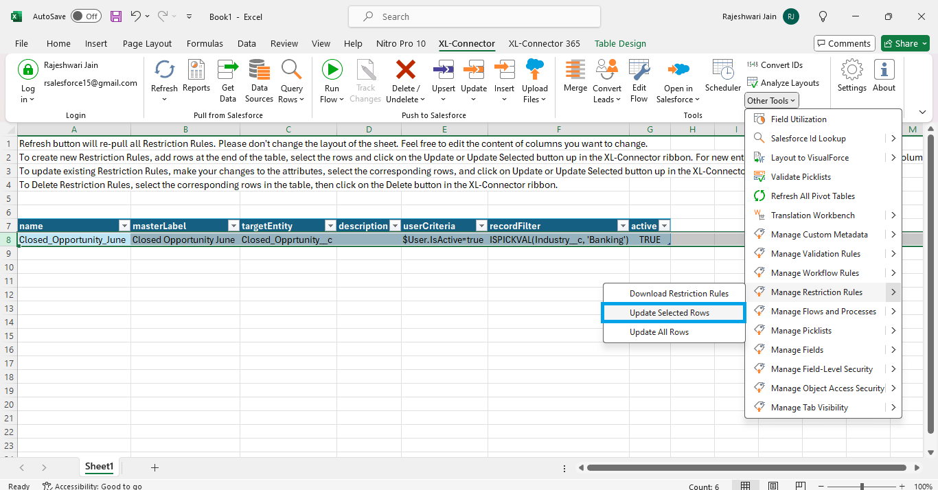Select Validate Picklists
The height and width of the screenshot is (490, 938).
(823, 177)
